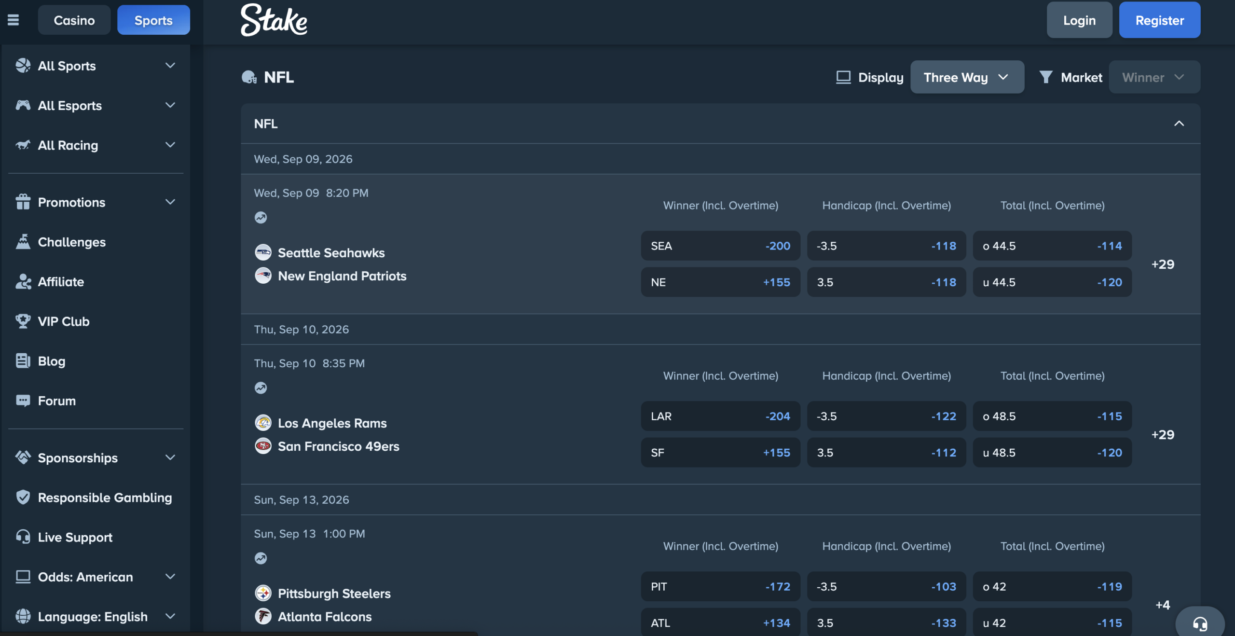Click the Affiliate people icon
Viewport: 1235px width, 636px height.
(23, 281)
